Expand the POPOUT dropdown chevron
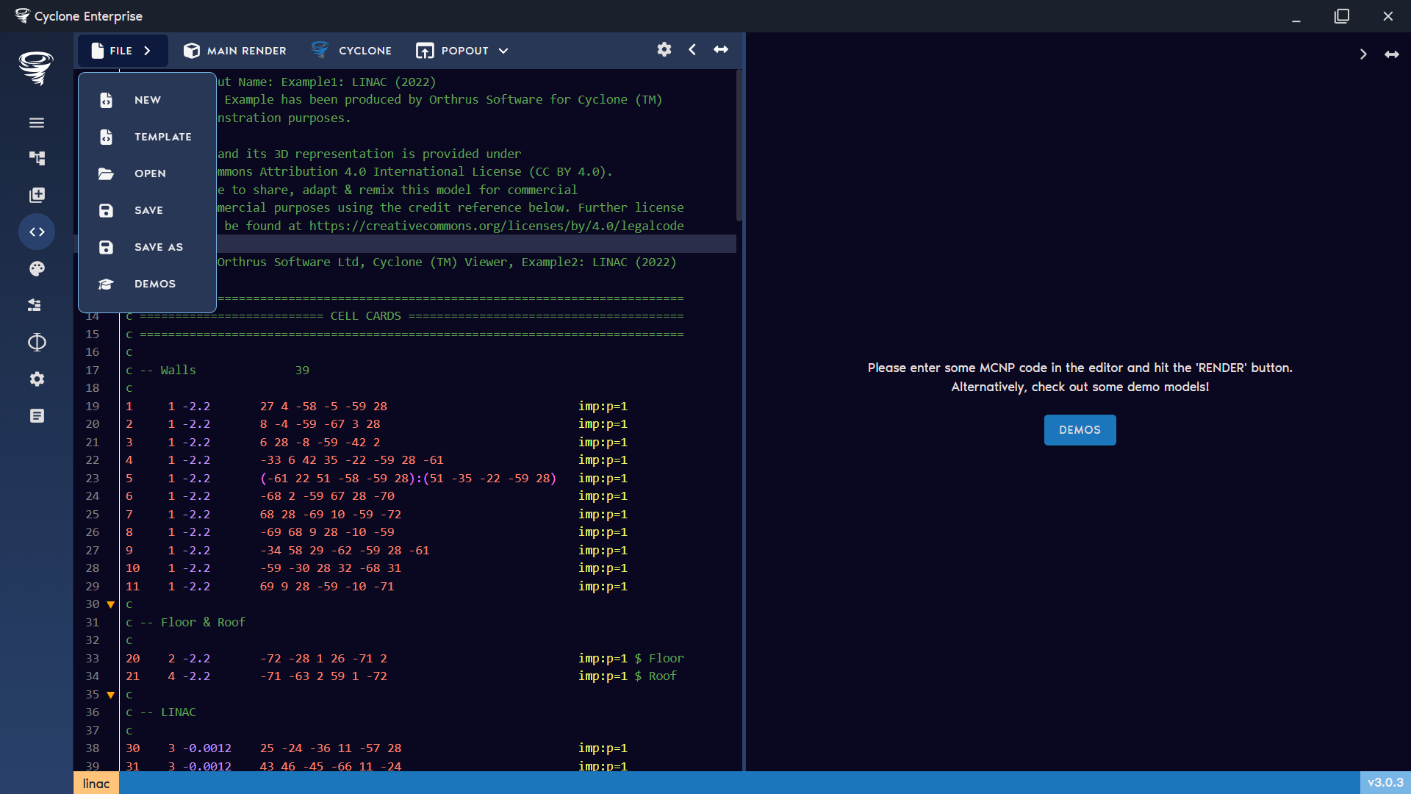The height and width of the screenshot is (794, 1411). pyautogui.click(x=504, y=51)
